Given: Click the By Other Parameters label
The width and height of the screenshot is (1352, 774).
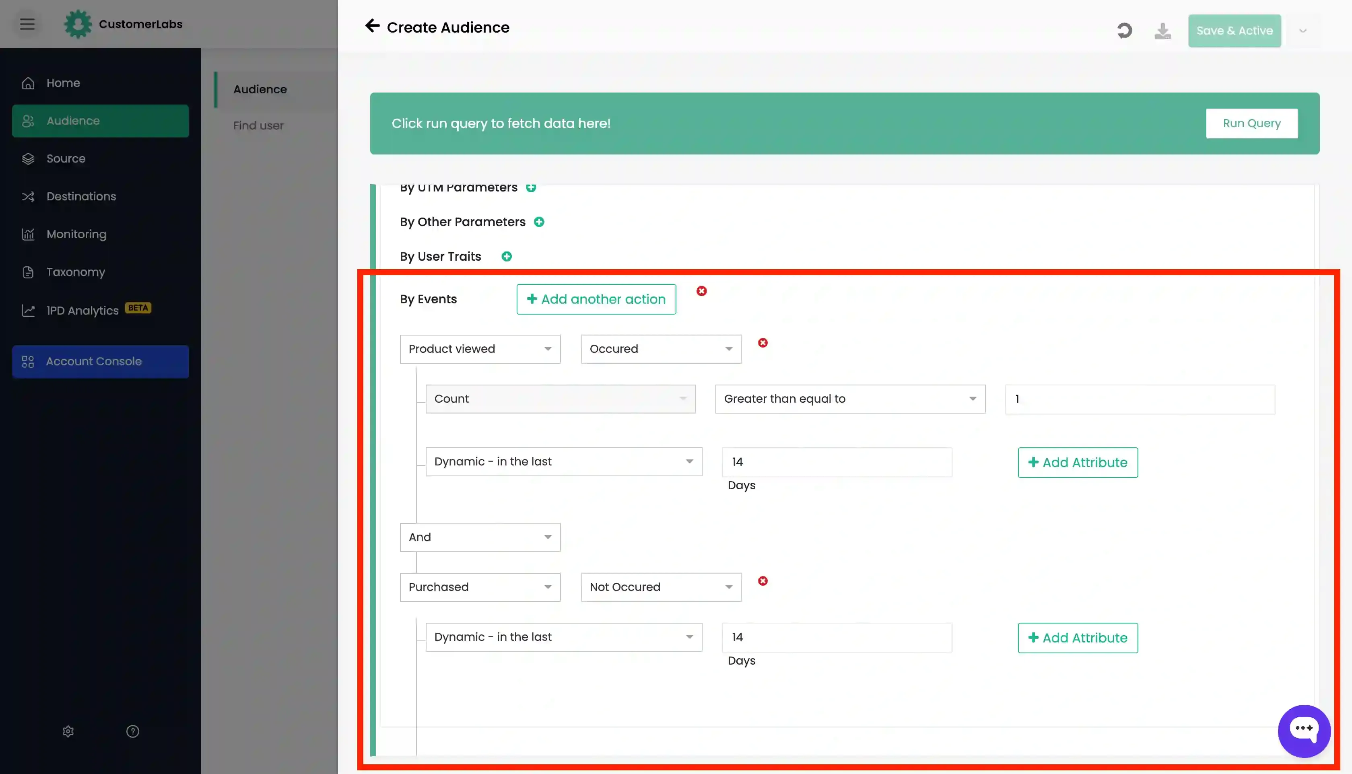Looking at the screenshot, I should (463, 222).
